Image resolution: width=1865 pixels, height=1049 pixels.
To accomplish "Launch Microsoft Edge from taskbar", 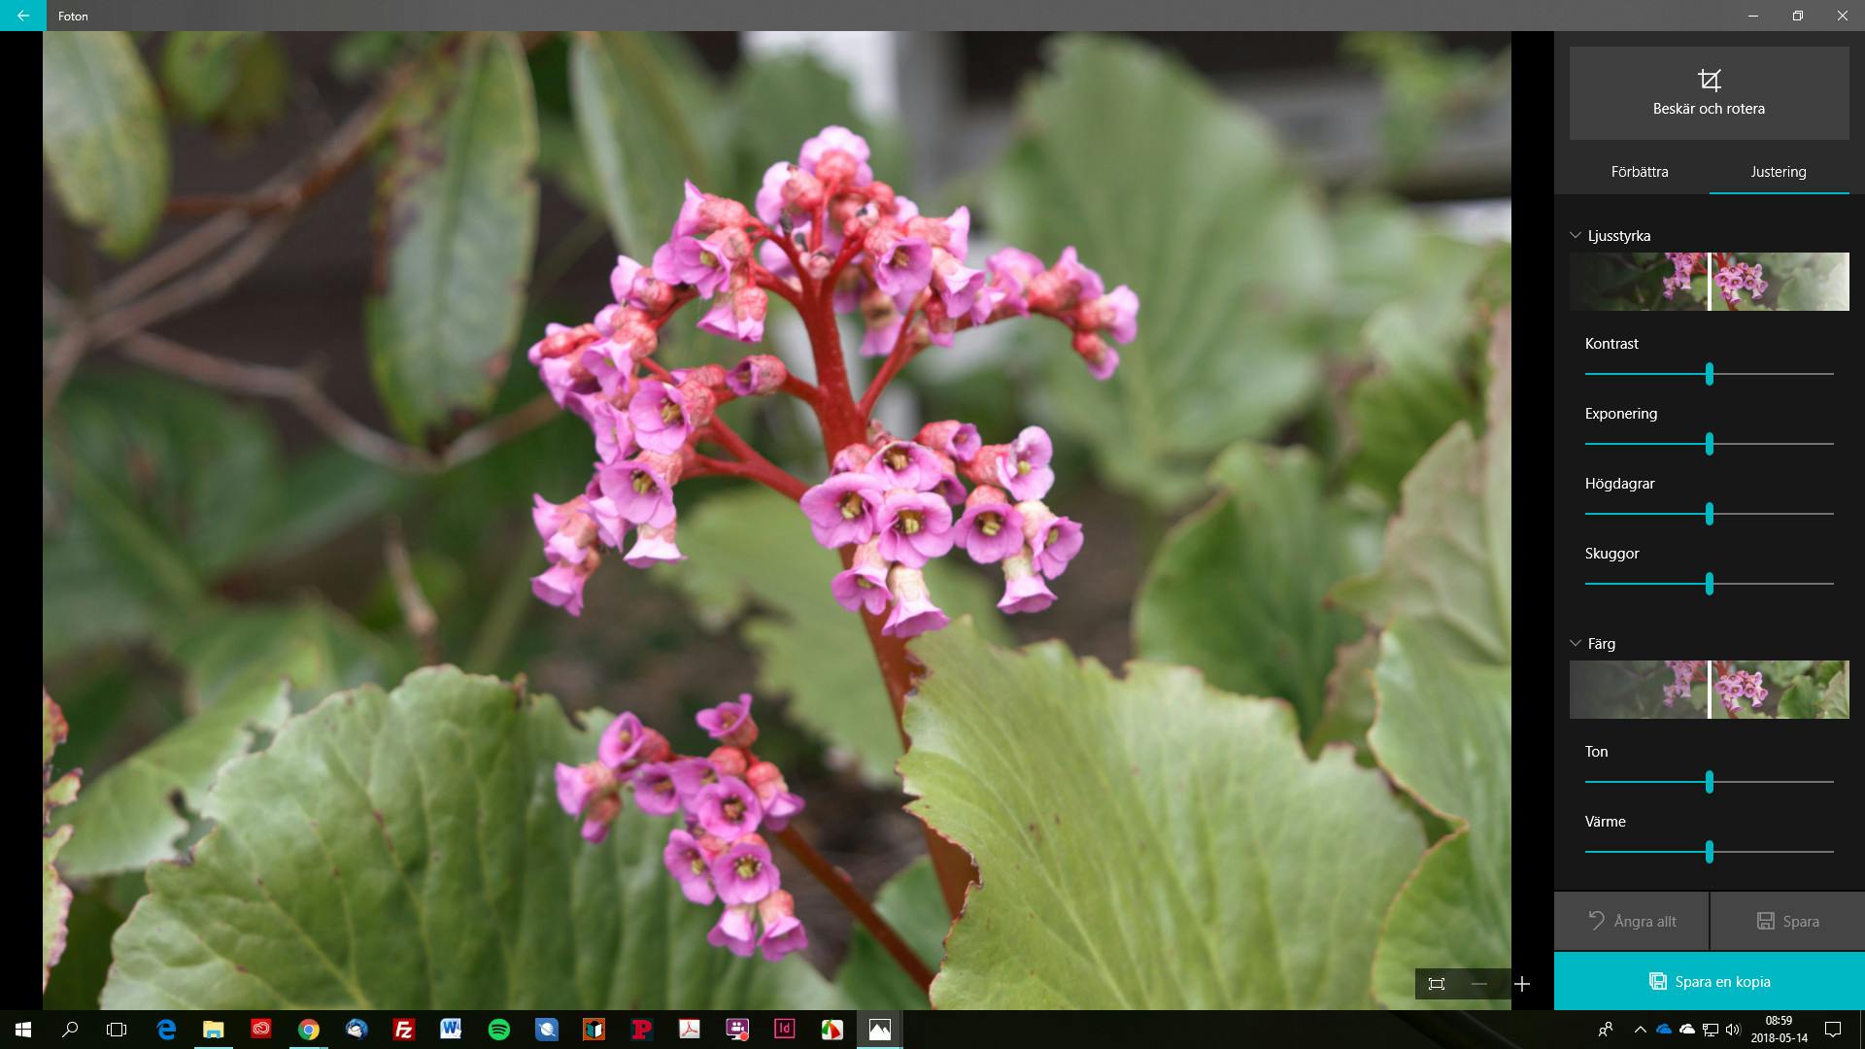I will click(x=166, y=1030).
